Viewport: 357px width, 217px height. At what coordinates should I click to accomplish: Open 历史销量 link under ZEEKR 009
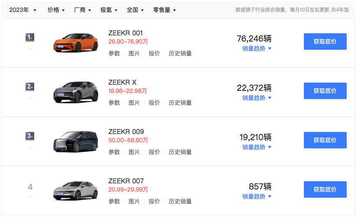[180, 152]
